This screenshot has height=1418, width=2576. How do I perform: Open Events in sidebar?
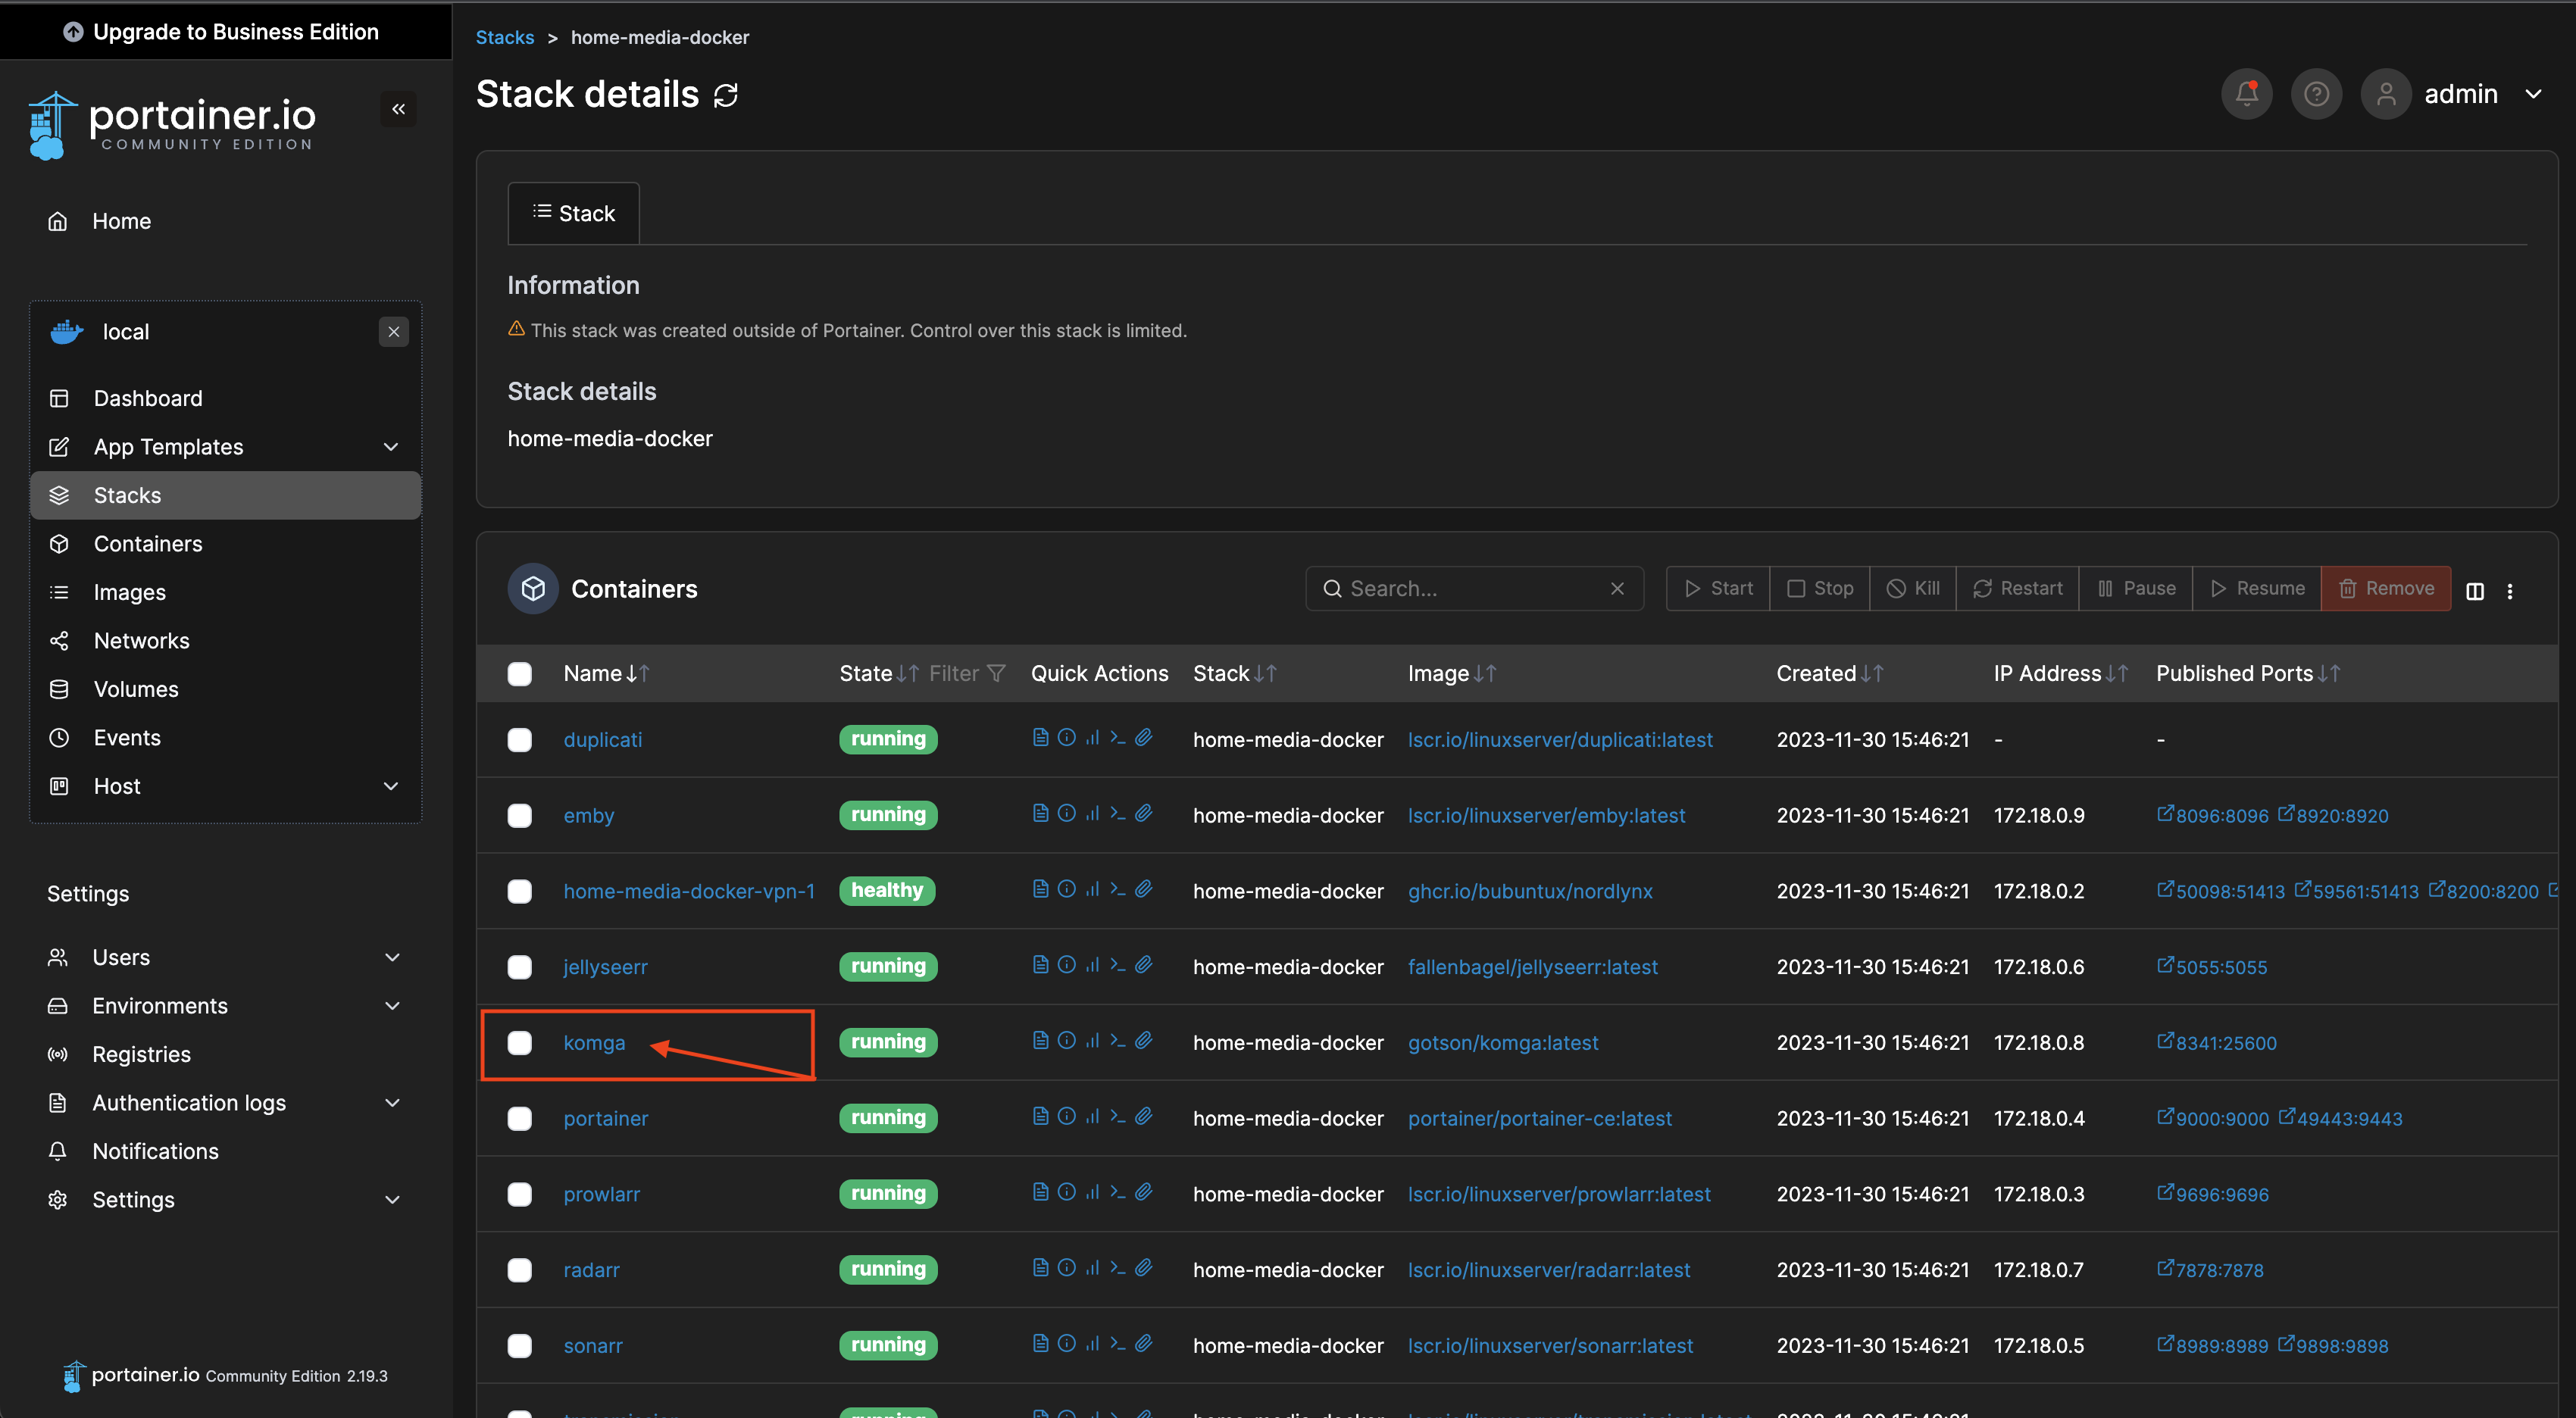coord(225,738)
